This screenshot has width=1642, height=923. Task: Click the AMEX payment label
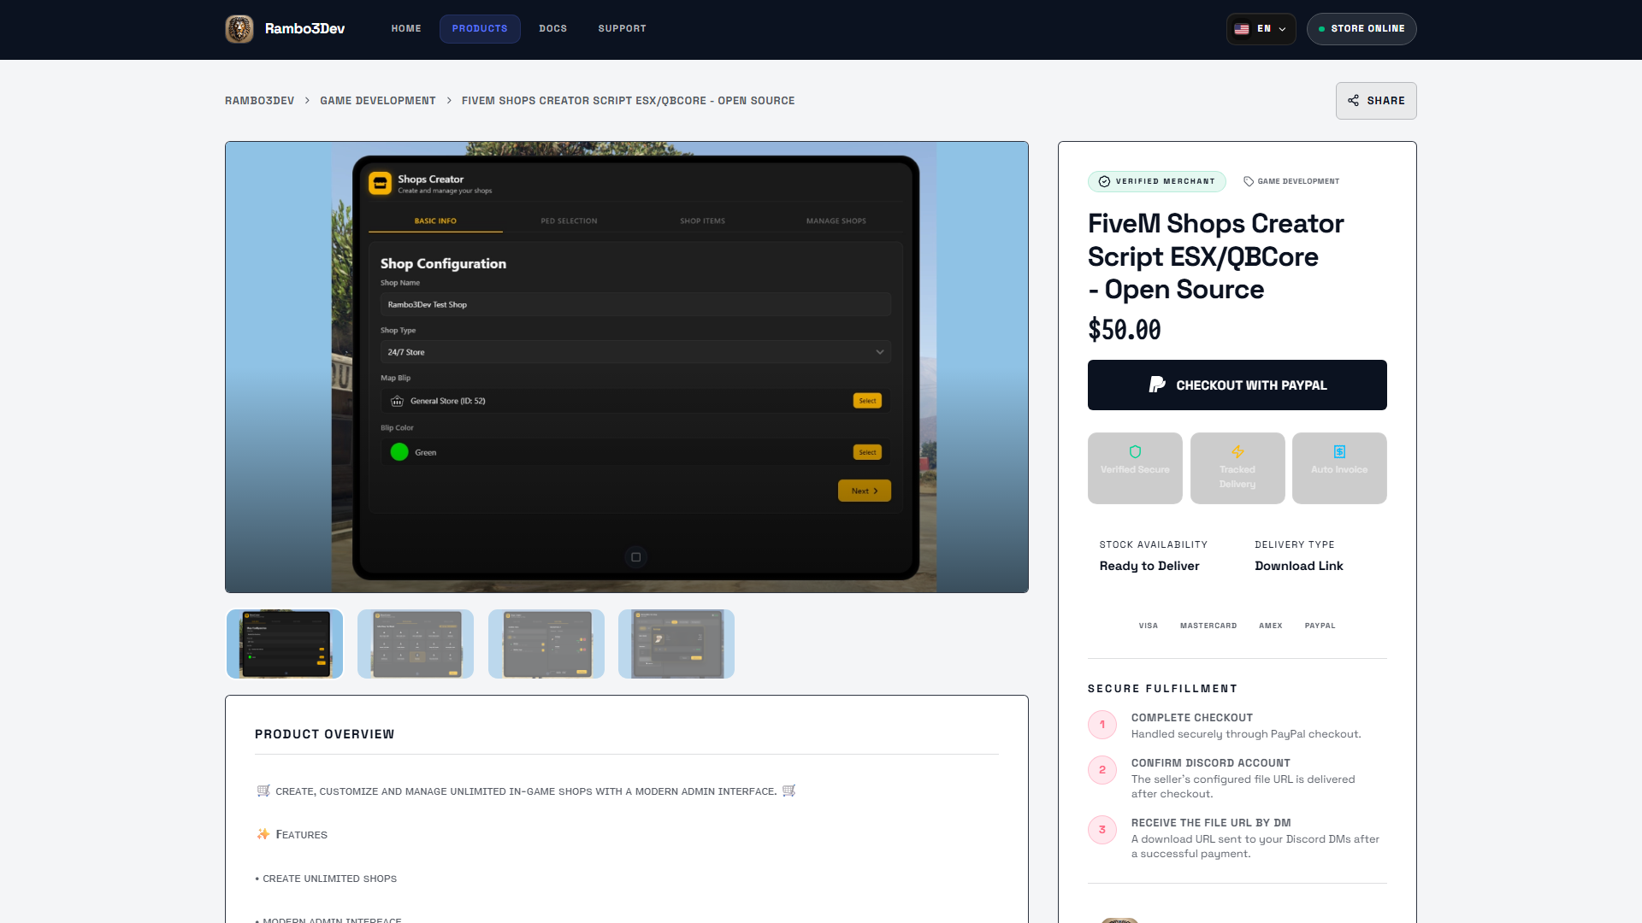click(x=1271, y=626)
